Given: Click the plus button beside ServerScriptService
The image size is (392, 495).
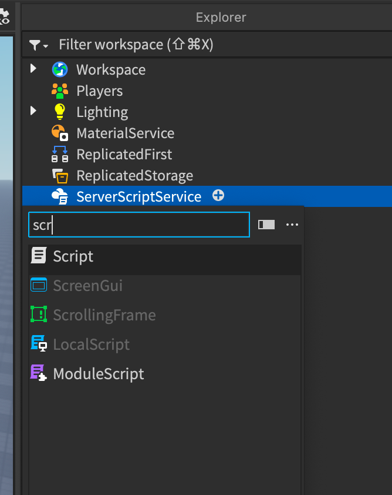Looking at the screenshot, I should [x=218, y=195].
